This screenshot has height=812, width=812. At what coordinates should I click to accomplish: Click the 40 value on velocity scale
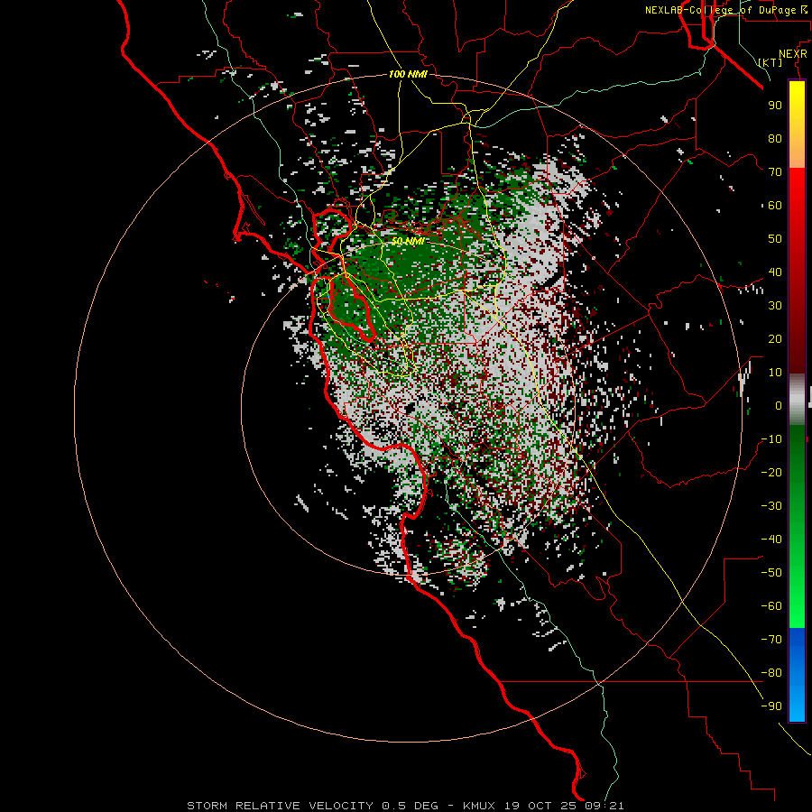775,272
